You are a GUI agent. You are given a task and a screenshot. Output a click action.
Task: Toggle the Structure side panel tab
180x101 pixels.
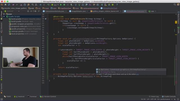click(1, 28)
